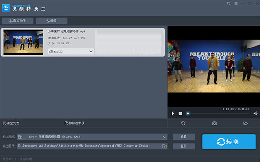Click the time counter 0:00:00 / 0:03:56
This screenshot has width=260, height=162.
click(x=236, y=109)
